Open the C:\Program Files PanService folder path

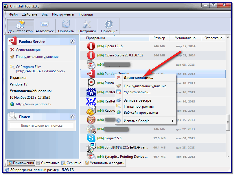tap(40, 69)
